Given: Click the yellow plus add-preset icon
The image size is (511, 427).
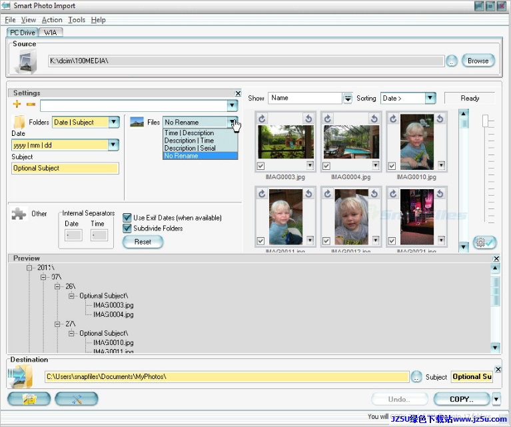Looking at the screenshot, I should [x=17, y=105].
